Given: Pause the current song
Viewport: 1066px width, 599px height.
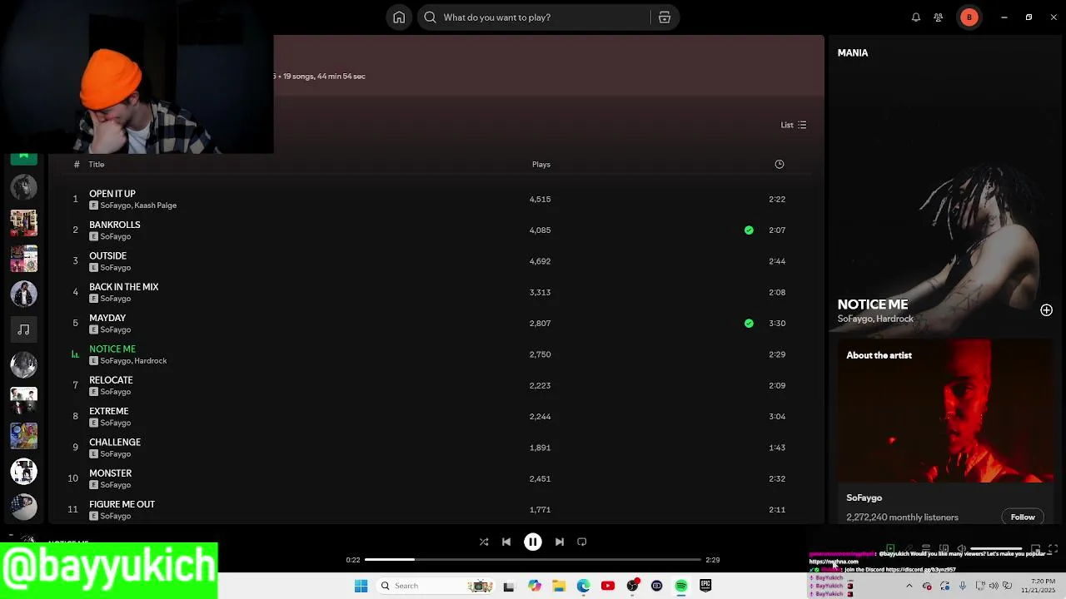Looking at the screenshot, I should [x=533, y=542].
